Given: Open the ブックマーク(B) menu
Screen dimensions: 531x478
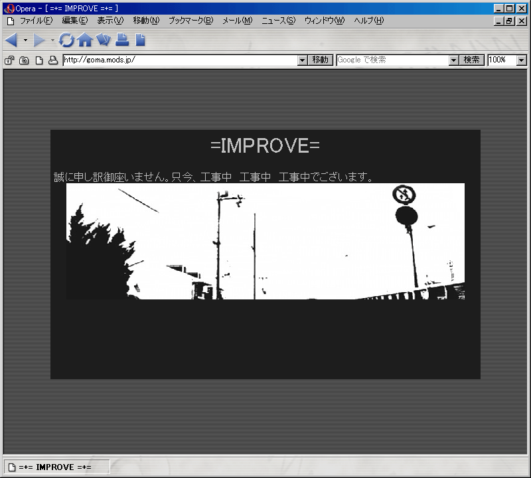Looking at the screenshot, I should point(191,21).
